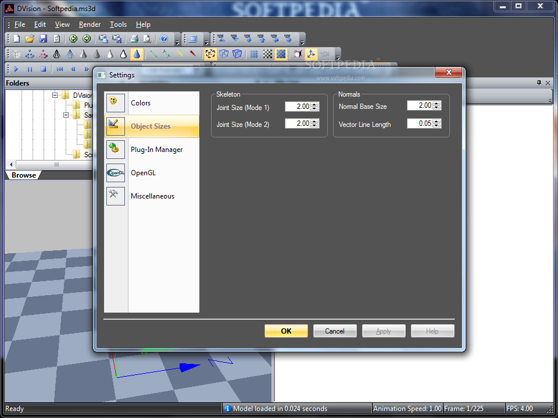Click the fullscreen view toolbar icon
The height and width of the screenshot is (418, 558).
[x=193, y=39]
